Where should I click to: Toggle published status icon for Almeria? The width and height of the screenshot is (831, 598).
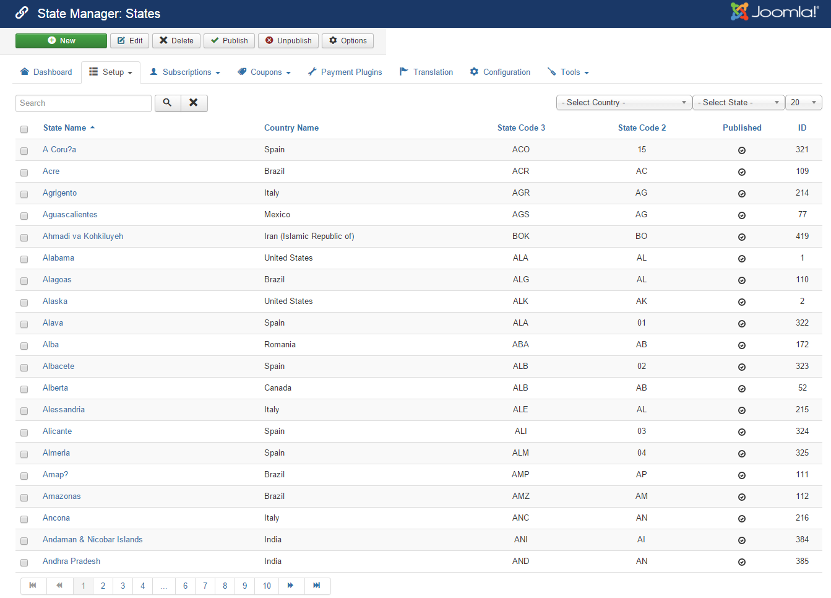[x=742, y=454]
